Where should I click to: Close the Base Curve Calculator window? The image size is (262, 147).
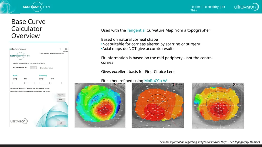(66, 49)
